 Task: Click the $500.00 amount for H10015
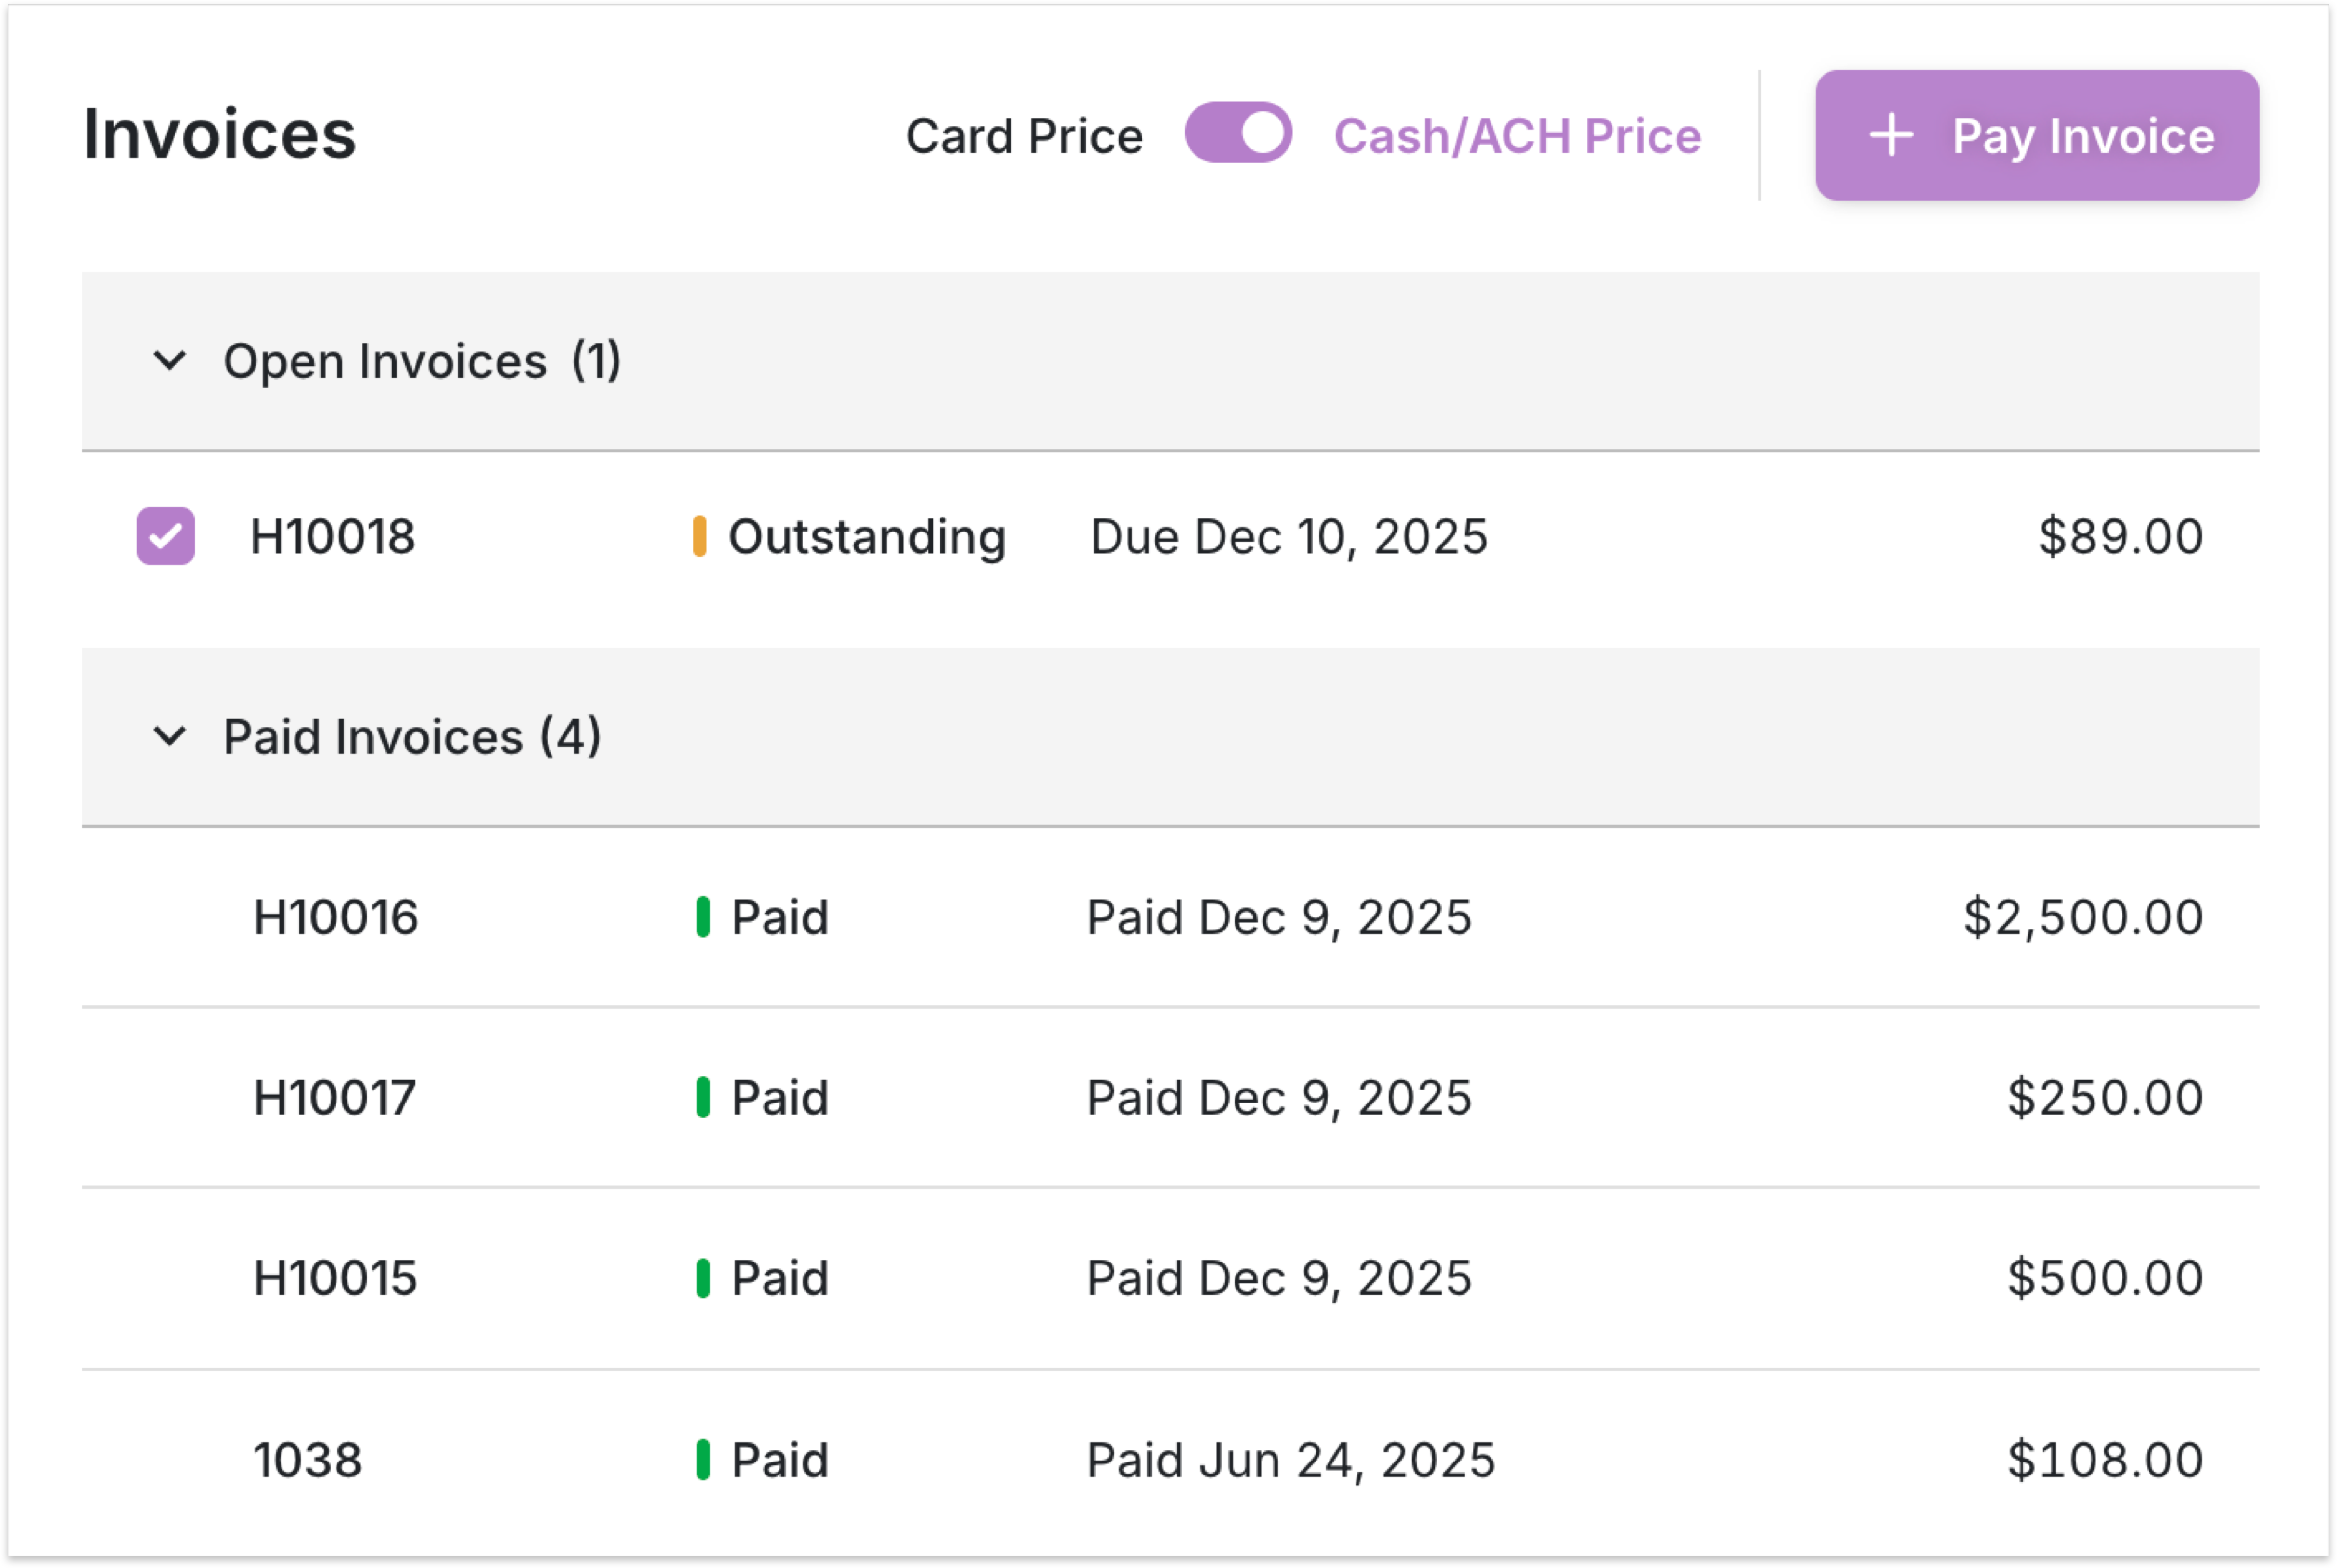coord(2105,1278)
